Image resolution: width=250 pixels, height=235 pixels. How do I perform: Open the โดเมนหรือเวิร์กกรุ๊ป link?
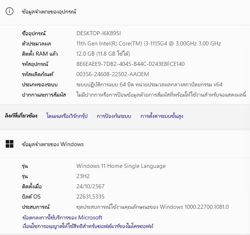click(x=67, y=116)
